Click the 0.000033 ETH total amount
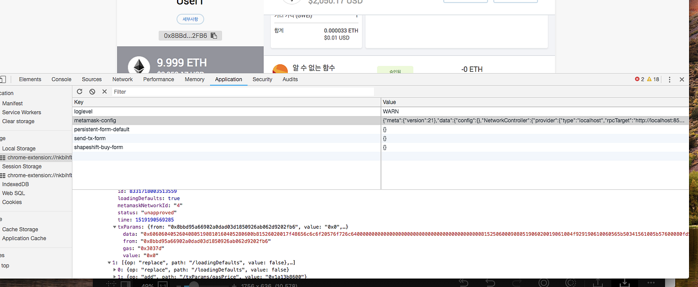 (341, 31)
